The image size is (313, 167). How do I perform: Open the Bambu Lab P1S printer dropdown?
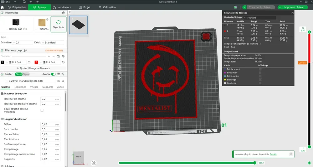pyautogui.click(x=8, y=29)
